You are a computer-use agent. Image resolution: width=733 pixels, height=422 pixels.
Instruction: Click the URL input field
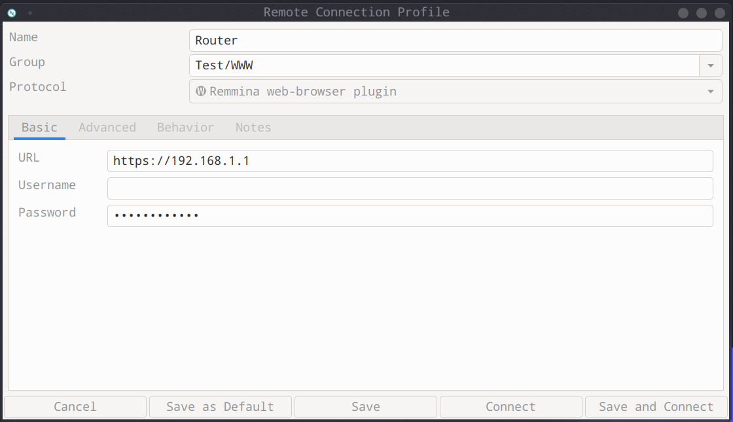pyautogui.click(x=410, y=161)
